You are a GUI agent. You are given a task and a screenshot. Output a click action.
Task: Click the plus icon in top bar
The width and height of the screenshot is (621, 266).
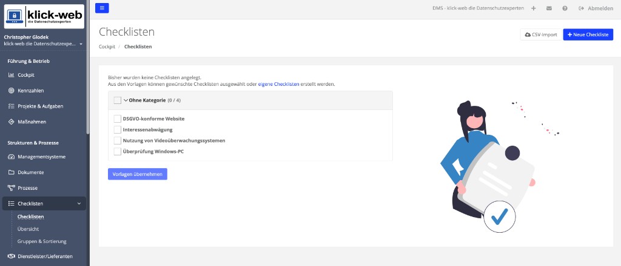coord(534,8)
